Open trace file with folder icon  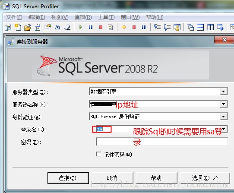click(28, 27)
